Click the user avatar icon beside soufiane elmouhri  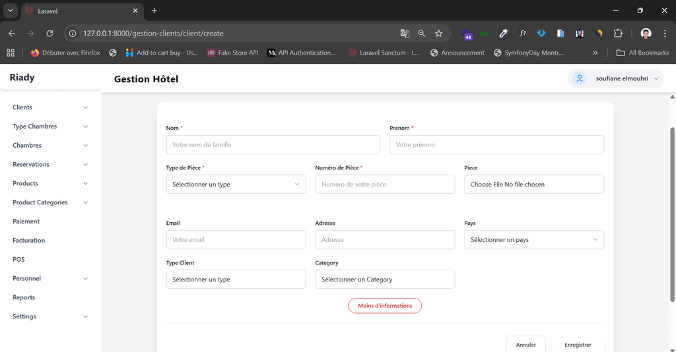click(580, 78)
